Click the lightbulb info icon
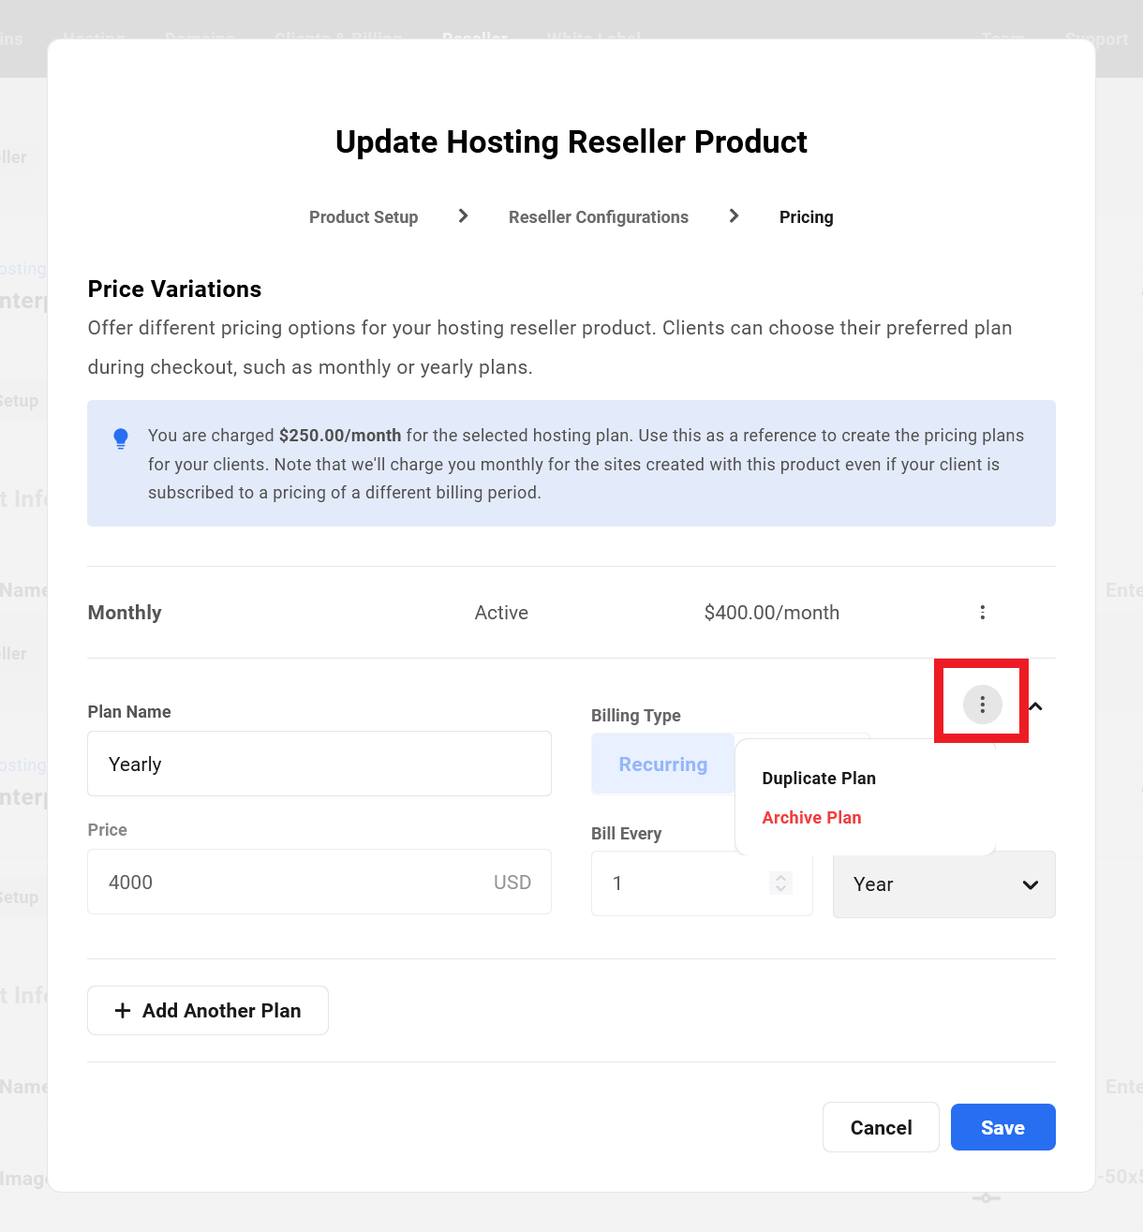The width and height of the screenshot is (1143, 1232). point(121,438)
